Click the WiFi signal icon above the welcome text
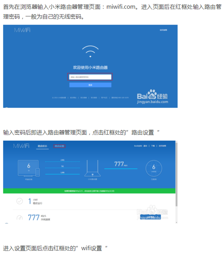The height and width of the screenshot is (254, 224). pos(90,52)
